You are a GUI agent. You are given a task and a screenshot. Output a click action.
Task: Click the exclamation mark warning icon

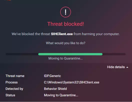click(65, 12)
